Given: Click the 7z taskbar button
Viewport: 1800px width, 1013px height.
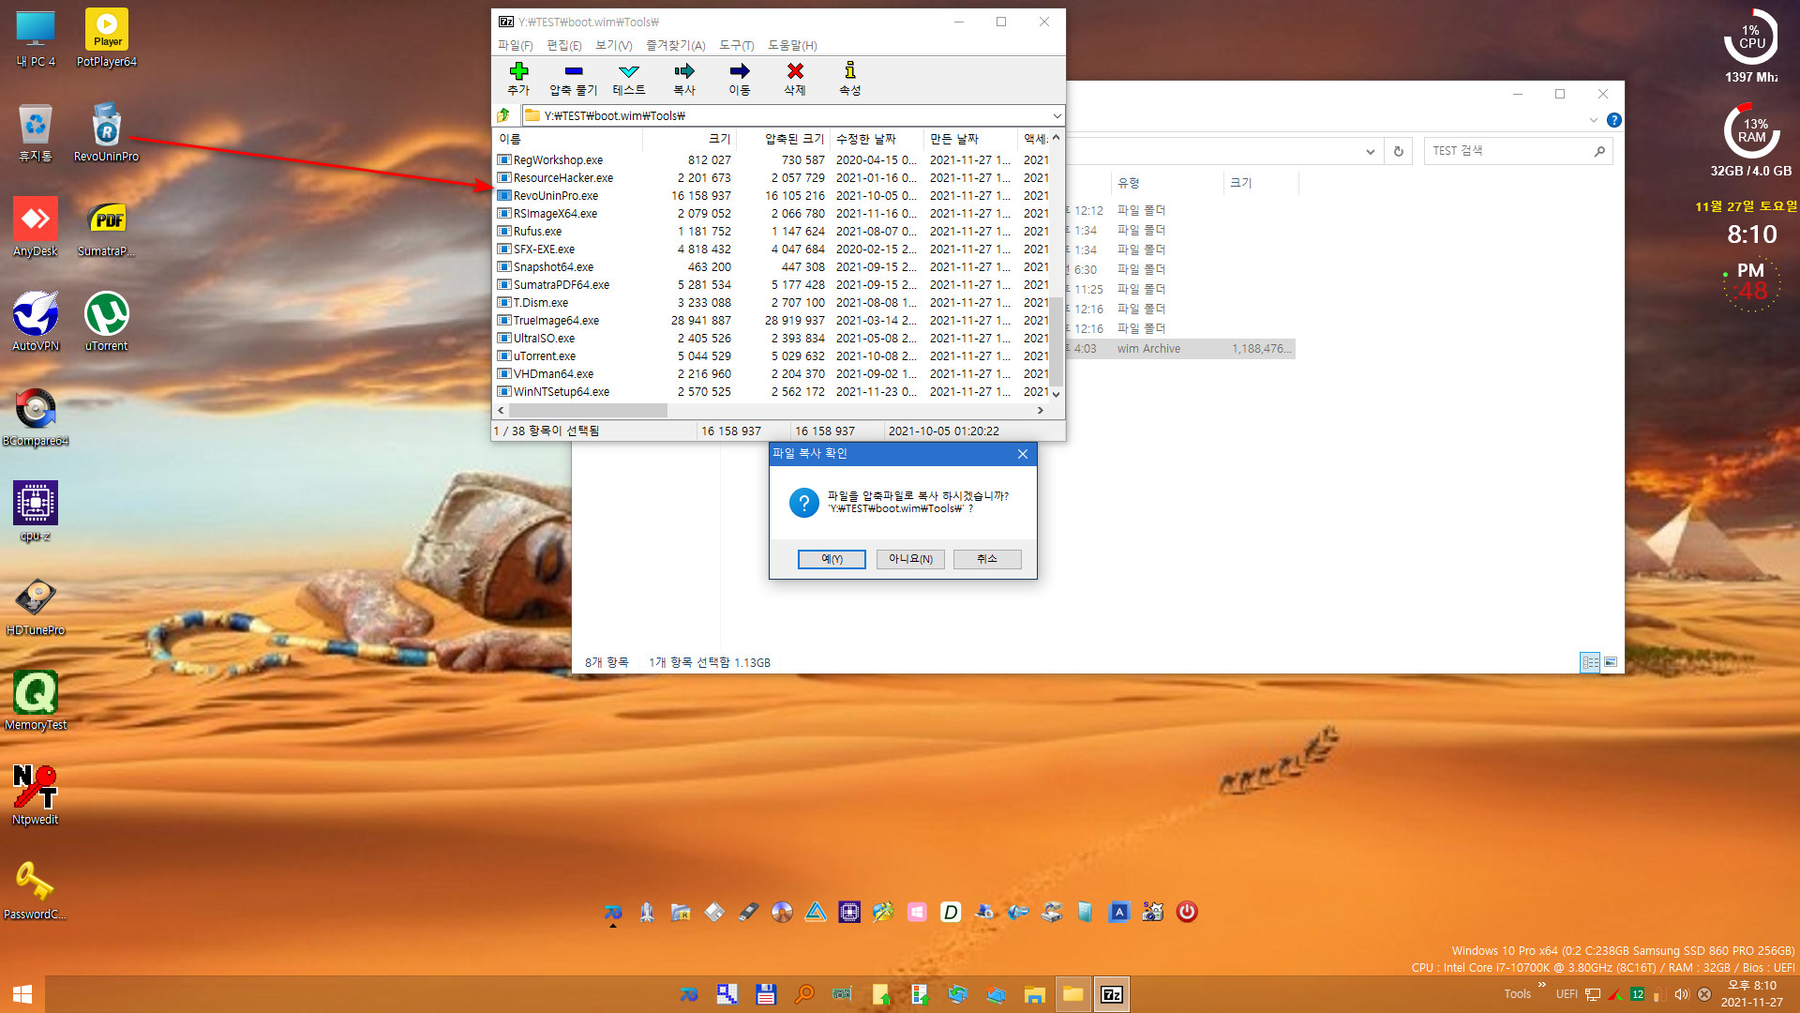Looking at the screenshot, I should [x=1112, y=994].
